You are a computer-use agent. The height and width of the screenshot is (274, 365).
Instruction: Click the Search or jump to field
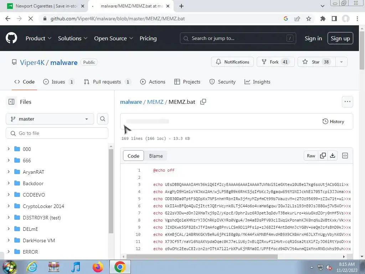pyautogui.click(x=238, y=38)
